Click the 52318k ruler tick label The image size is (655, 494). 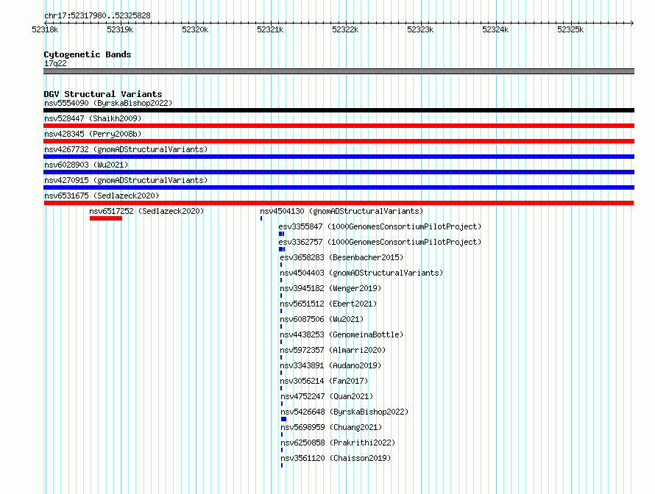click(x=45, y=29)
